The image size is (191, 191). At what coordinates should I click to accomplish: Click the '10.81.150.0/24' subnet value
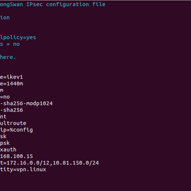tap(76, 163)
